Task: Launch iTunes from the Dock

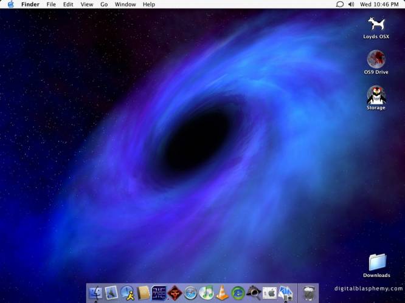Action: [x=206, y=293]
